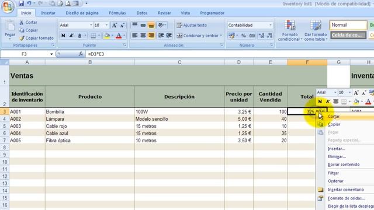The image size is (374, 210).
Task: Click italic K in the mini toolbar
Action: coord(328,101)
